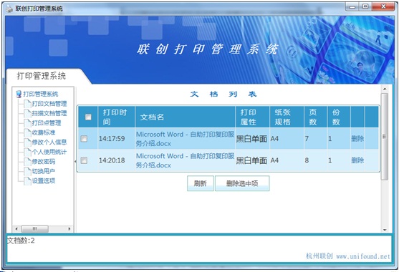Click the page icon beside 修改密码

pyautogui.click(x=27, y=162)
